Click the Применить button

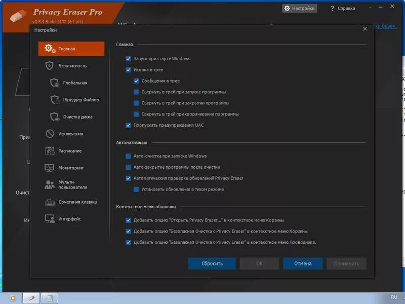click(x=346, y=263)
